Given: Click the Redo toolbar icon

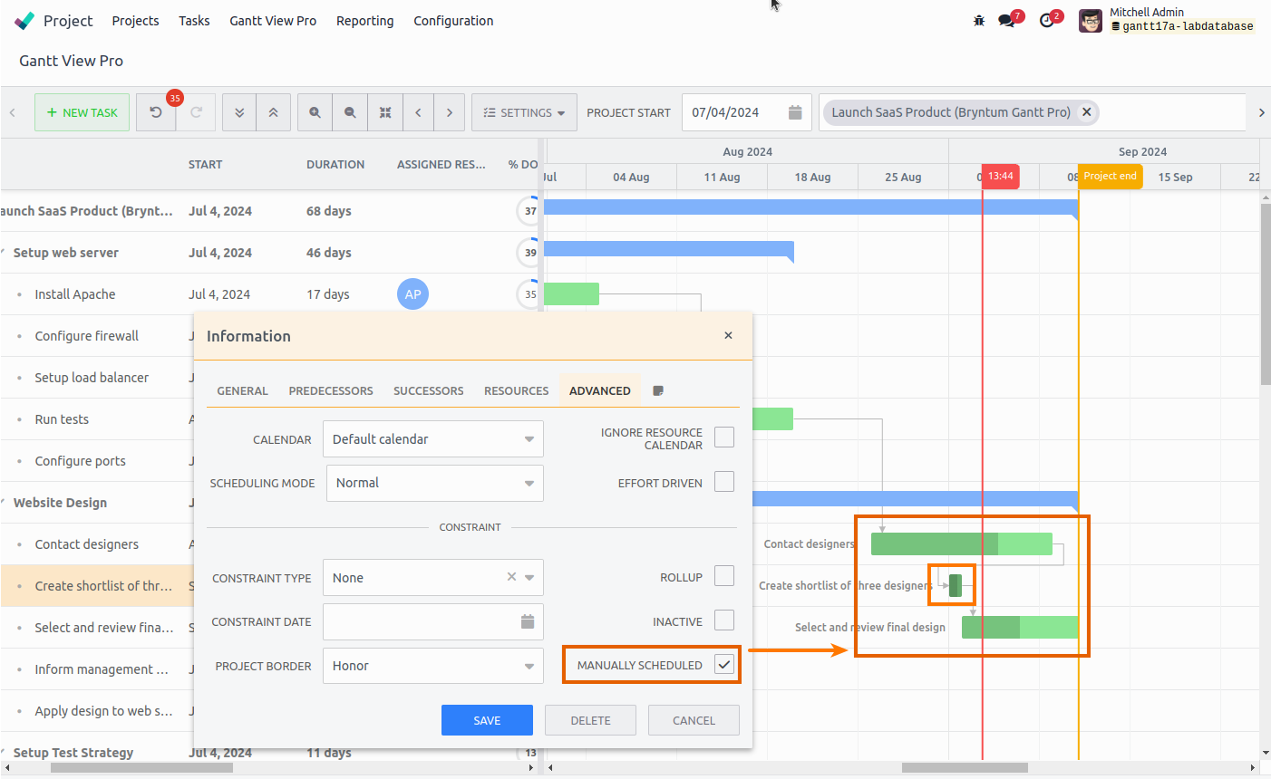Looking at the screenshot, I should click(197, 111).
